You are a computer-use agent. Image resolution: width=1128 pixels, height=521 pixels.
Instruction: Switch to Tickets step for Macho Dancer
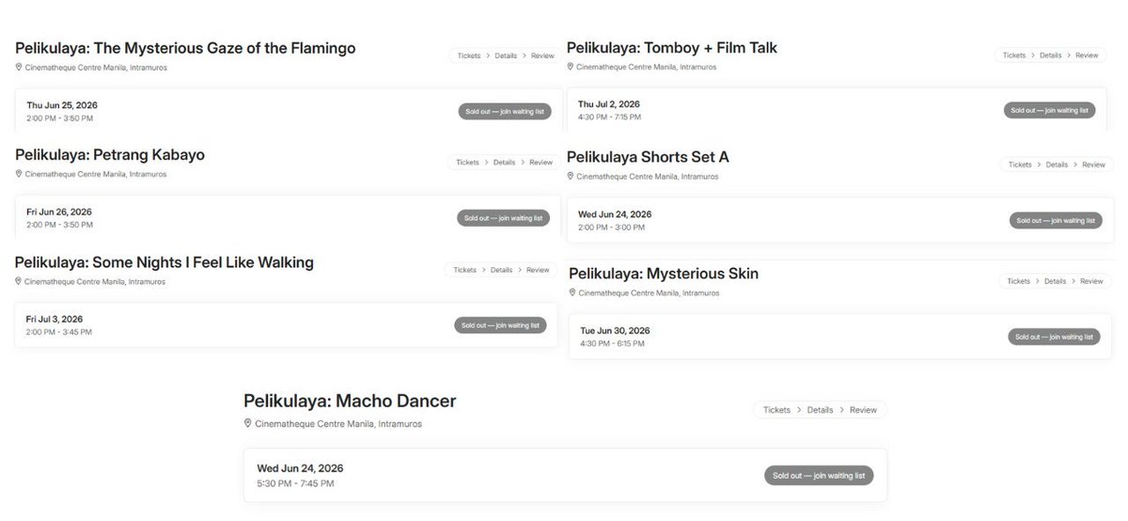tap(776, 410)
